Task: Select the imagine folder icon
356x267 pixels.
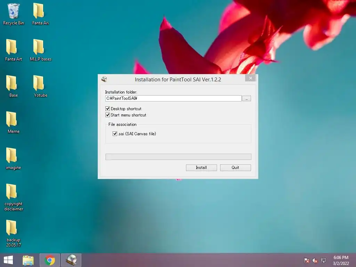Action: point(14,159)
